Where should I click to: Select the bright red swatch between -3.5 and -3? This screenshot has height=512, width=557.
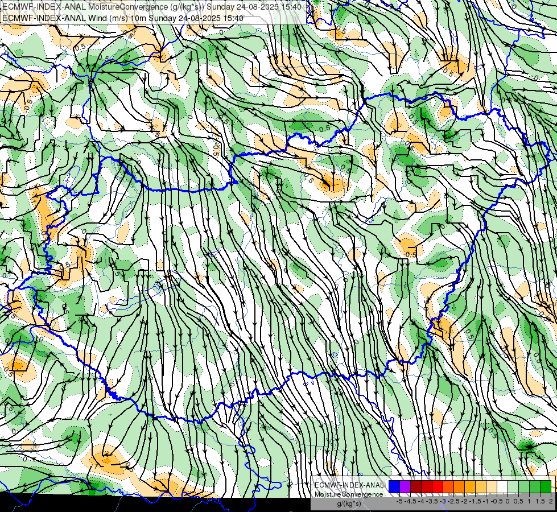coord(438,487)
